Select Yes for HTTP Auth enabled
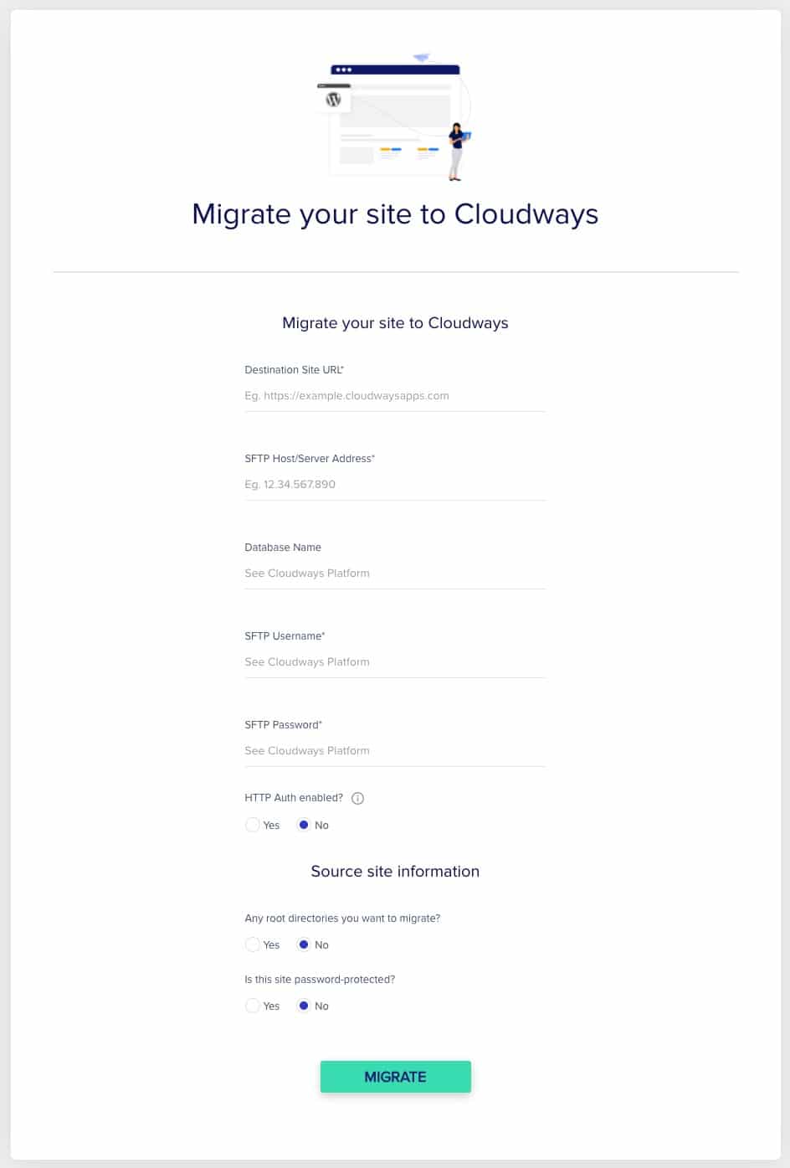This screenshot has width=790, height=1168. point(253,826)
